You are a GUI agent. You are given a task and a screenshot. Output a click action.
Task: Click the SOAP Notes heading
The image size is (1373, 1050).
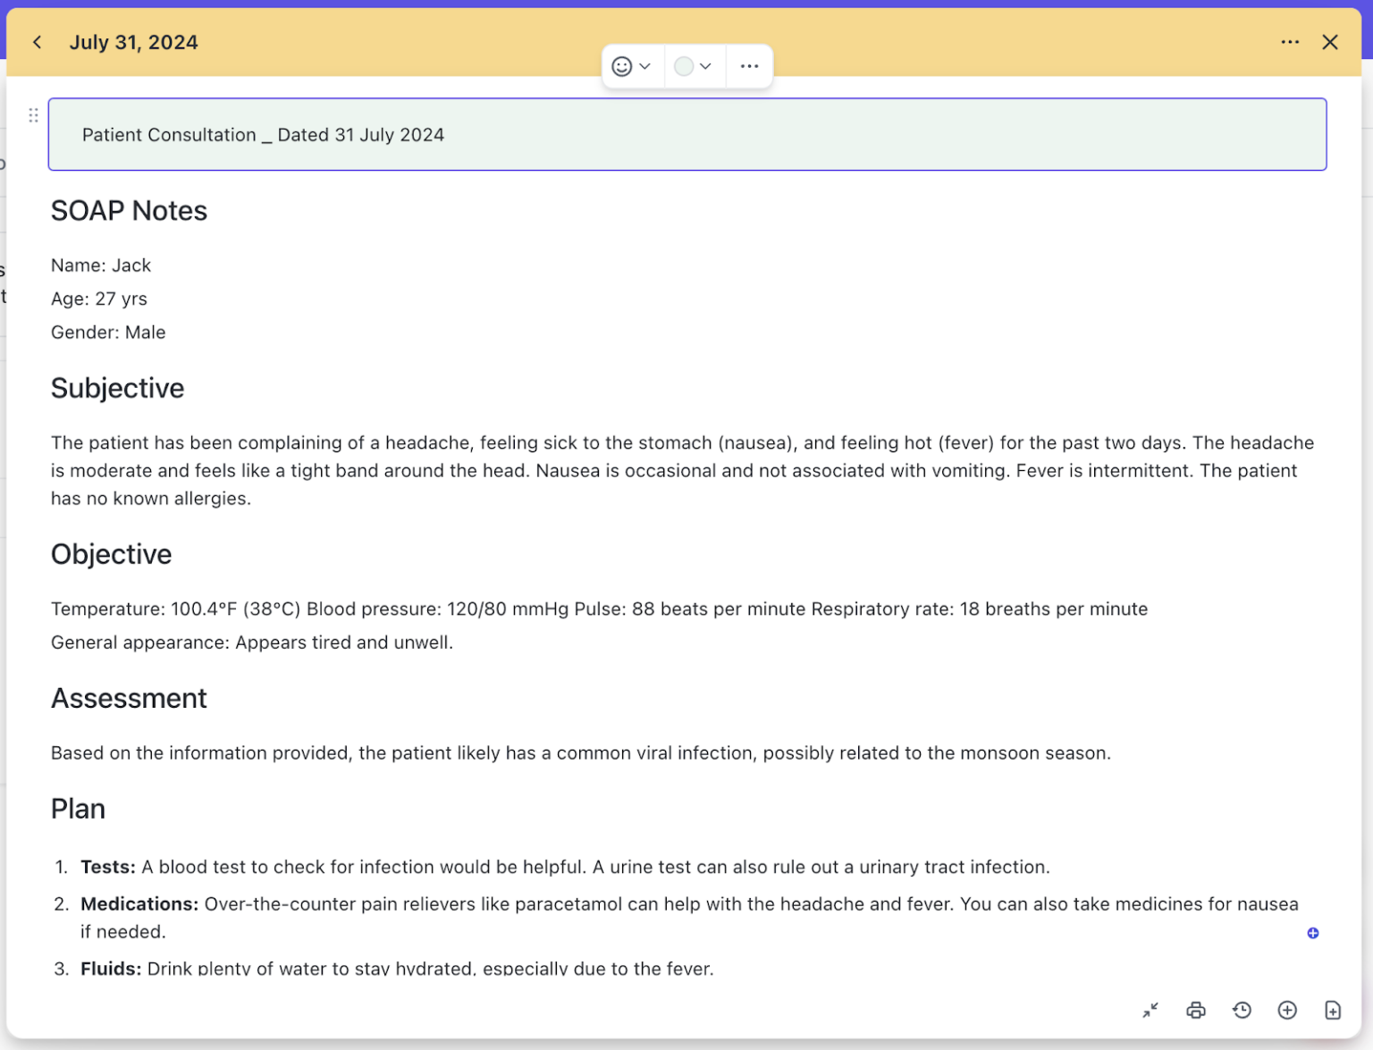pos(129,211)
